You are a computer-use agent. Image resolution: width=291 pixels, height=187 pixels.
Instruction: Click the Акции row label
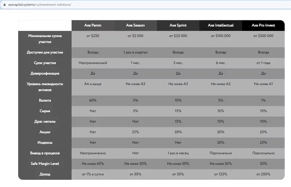(45, 132)
